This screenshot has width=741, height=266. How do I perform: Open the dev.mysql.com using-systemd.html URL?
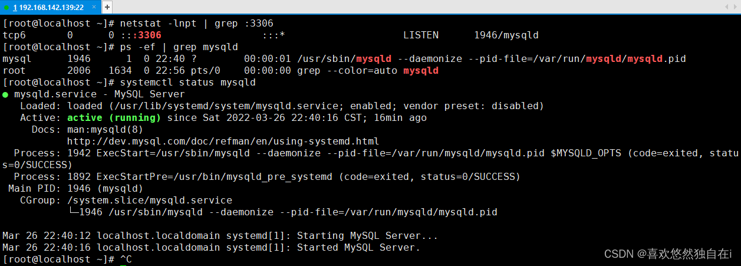(x=223, y=142)
